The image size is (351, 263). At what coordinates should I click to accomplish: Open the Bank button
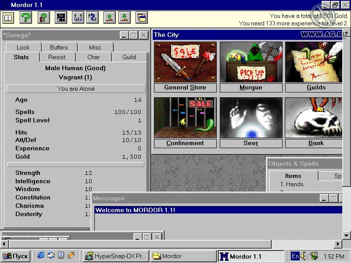314,143
